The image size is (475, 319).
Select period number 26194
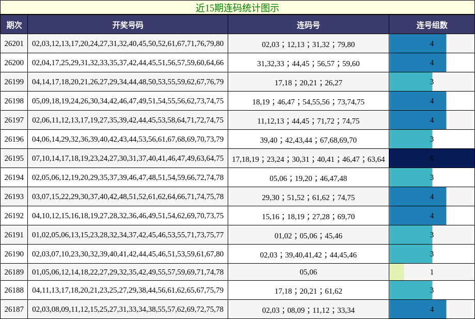coord(14,177)
